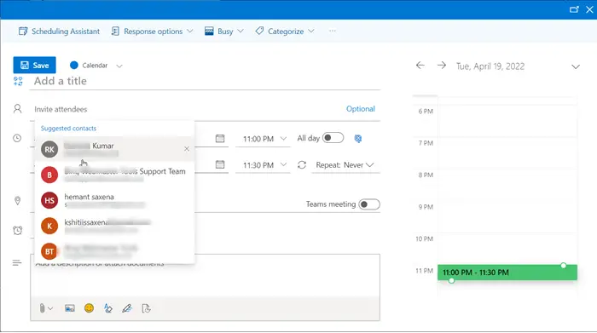Screen dimensions: 597x333
Task: Click the event's bottom resize handle
Action: [x=451, y=280]
